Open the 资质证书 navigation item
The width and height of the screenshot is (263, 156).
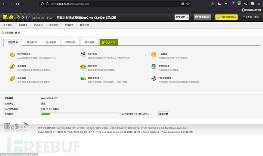tap(54, 25)
